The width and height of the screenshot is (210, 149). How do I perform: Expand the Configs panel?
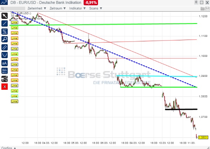(9, 148)
